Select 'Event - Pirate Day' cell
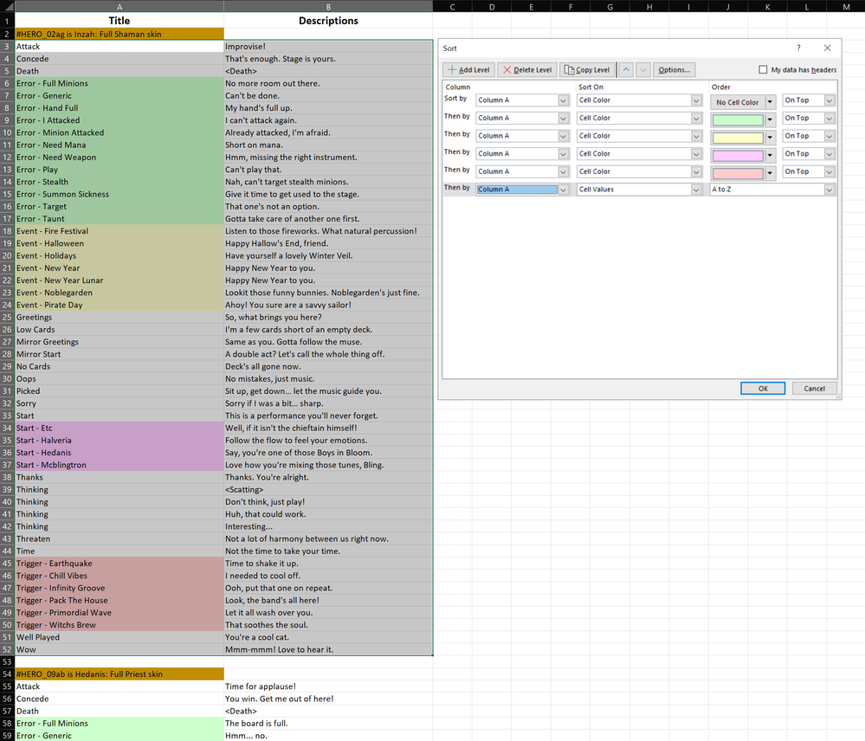Screen dimensions: 865x741 [119, 305]
